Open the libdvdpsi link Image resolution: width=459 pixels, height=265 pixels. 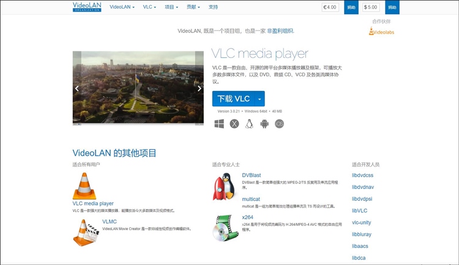click(362, 198)
